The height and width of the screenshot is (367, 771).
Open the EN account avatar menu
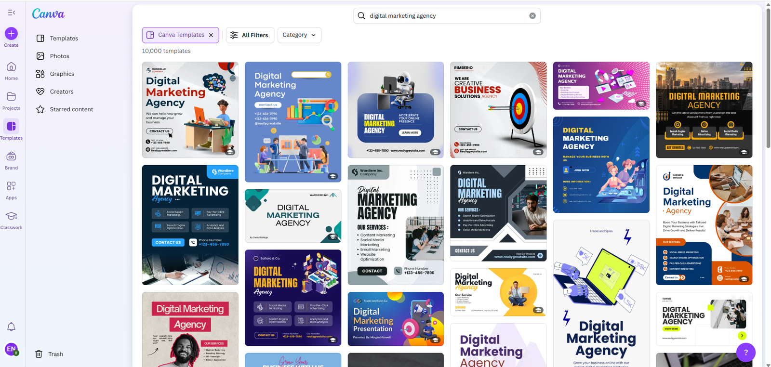[x=12, y=349]
